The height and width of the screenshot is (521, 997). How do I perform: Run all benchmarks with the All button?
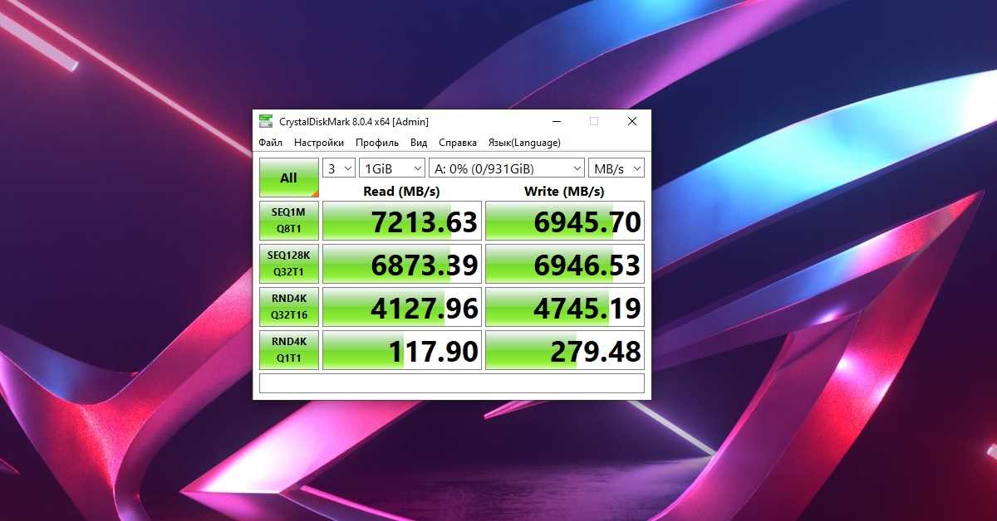tap(289, 178)
